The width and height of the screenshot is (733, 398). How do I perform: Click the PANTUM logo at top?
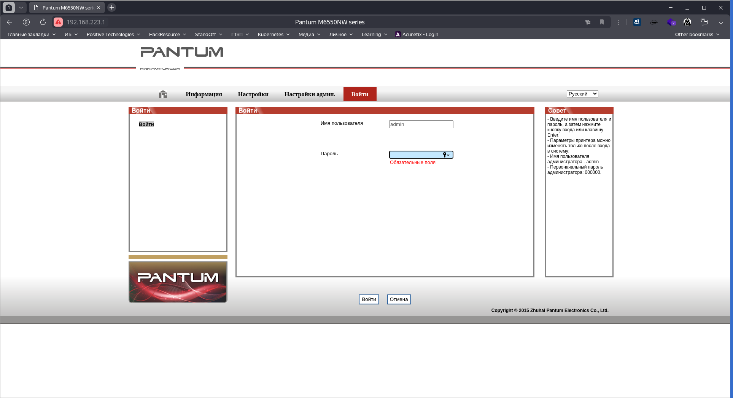click(x=182, y=52)
